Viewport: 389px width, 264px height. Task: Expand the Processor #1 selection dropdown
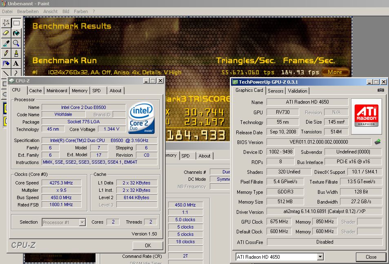(x=82, y=222)
